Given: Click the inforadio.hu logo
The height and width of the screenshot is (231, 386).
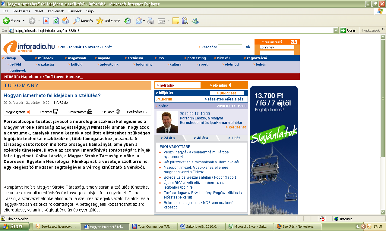Looking at the screenshot, I should 29,47.
